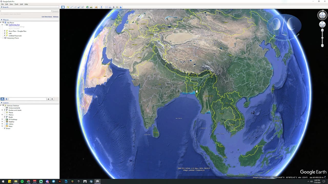This screenshot has height=184, width=328.
Task: Enable the Announcements layer checkbox
Action: (5, 108)
